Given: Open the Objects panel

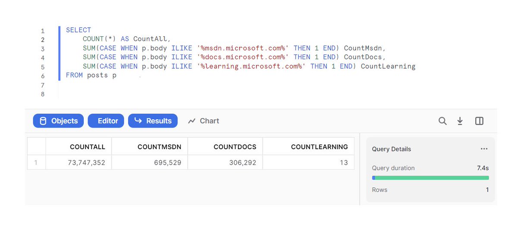Looking at the screenshot, I should pyautogui.click(x=58, y=121).
